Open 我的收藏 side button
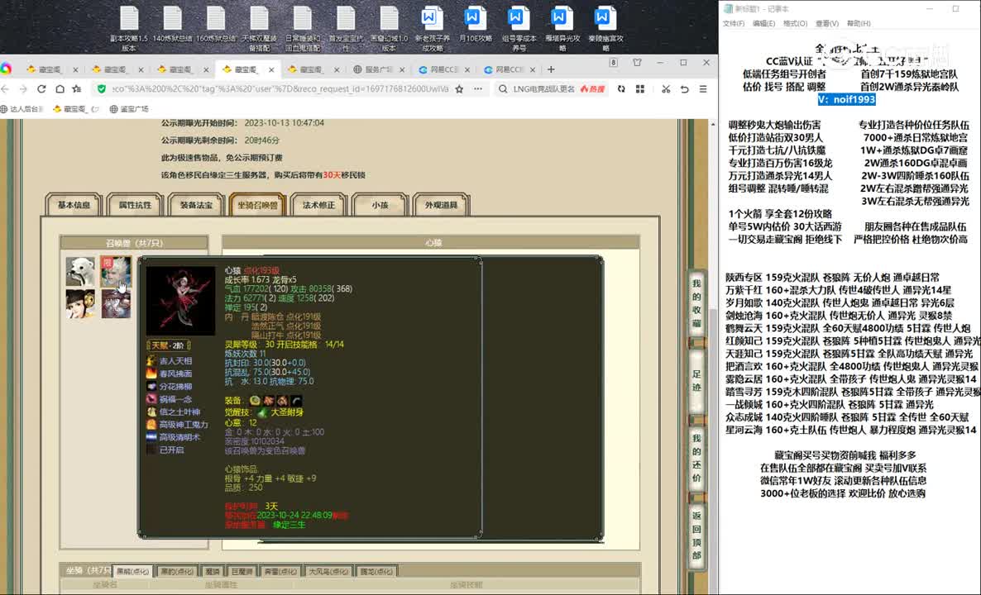The width and height of the screenshot is (981, 595). (x=697, y=303)
